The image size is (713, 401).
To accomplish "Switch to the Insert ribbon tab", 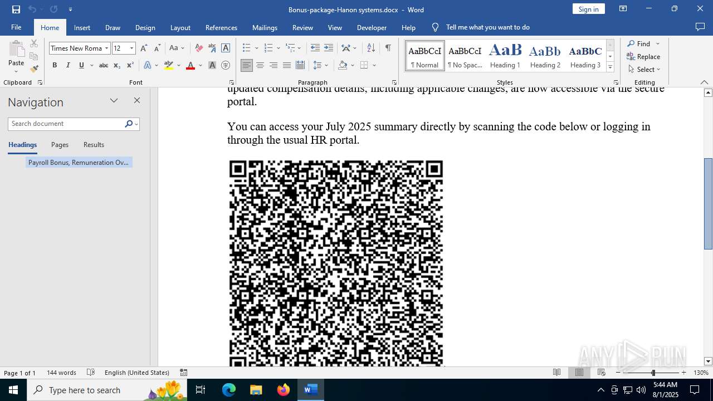I will pos(82,27).
